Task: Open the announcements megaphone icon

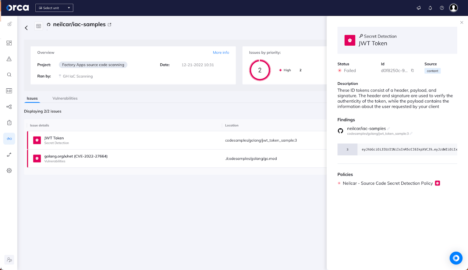Action: (x=419, y=8)
